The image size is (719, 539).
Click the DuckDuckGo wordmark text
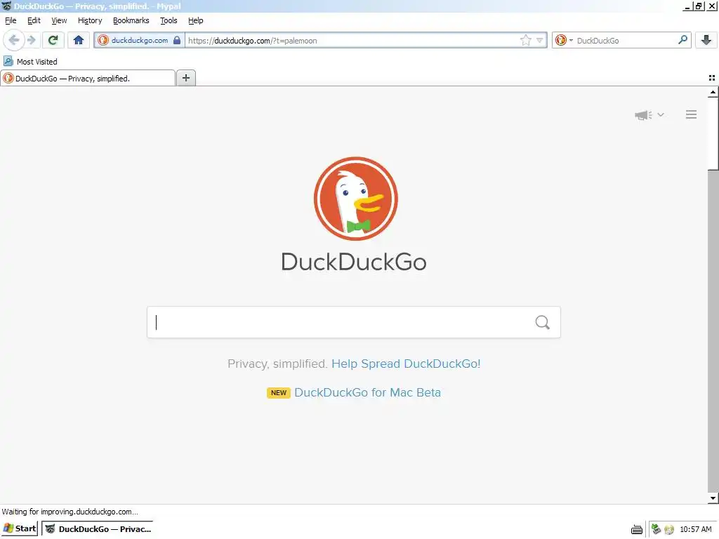coord(354,262)
